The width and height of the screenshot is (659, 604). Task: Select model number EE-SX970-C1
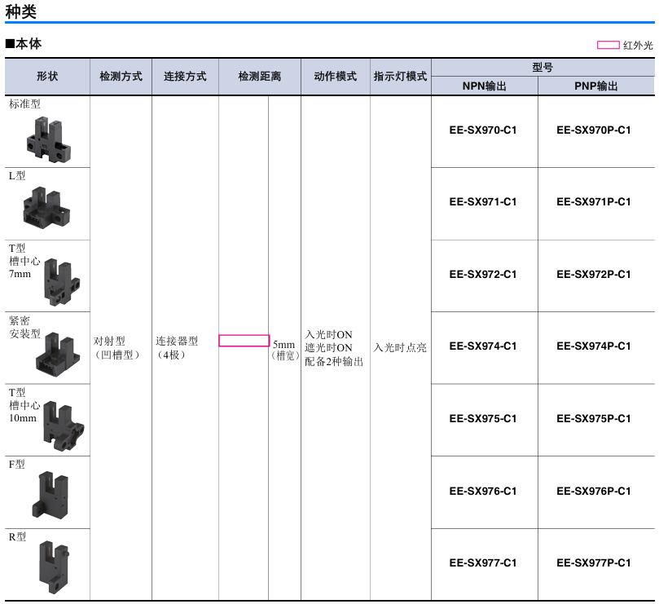[x=483, y=130]
